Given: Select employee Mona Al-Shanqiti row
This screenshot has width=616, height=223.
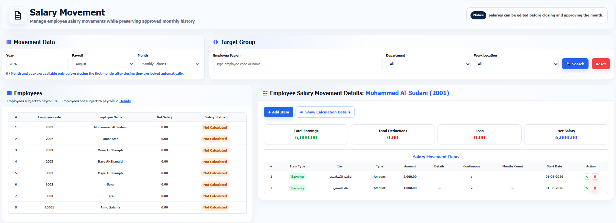Looking at the screenshot, I should (127, 150).
